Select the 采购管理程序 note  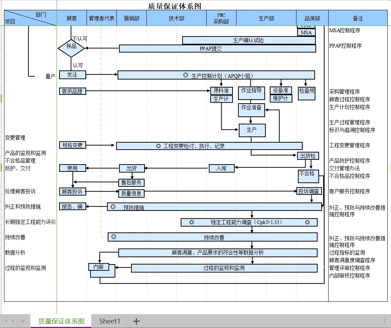[x=344, y=92]
